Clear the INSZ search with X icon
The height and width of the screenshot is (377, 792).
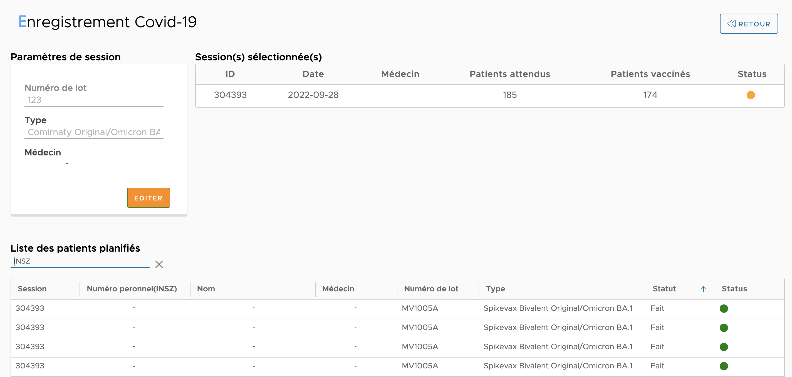click(x=159, y=264)
